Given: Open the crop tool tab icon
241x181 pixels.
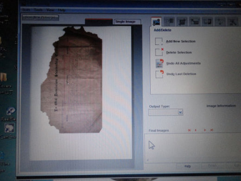Looking at the screenshot, I should tap(182, 22).
